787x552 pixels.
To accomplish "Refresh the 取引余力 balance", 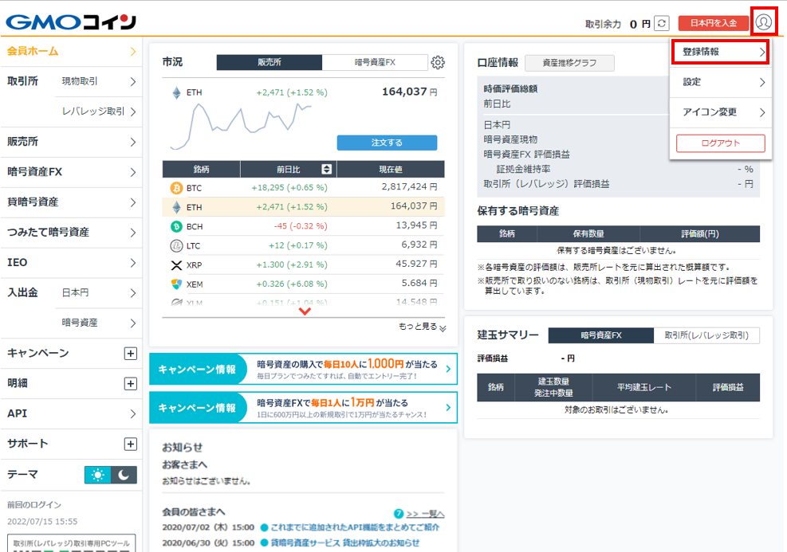I will click(662, 23).
